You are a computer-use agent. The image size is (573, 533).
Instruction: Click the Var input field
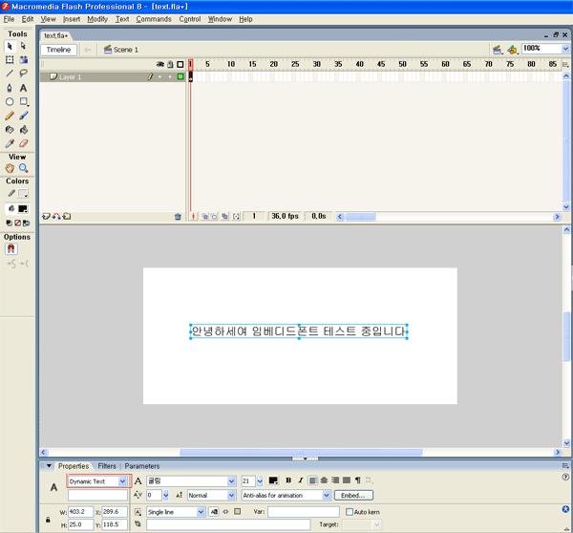304,512
